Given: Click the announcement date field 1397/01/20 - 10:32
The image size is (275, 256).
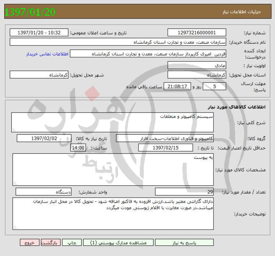Looking at the screenshot, I should (39, 33).
